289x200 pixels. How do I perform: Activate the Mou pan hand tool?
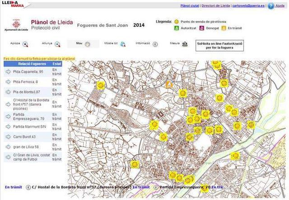pos(87,44)
